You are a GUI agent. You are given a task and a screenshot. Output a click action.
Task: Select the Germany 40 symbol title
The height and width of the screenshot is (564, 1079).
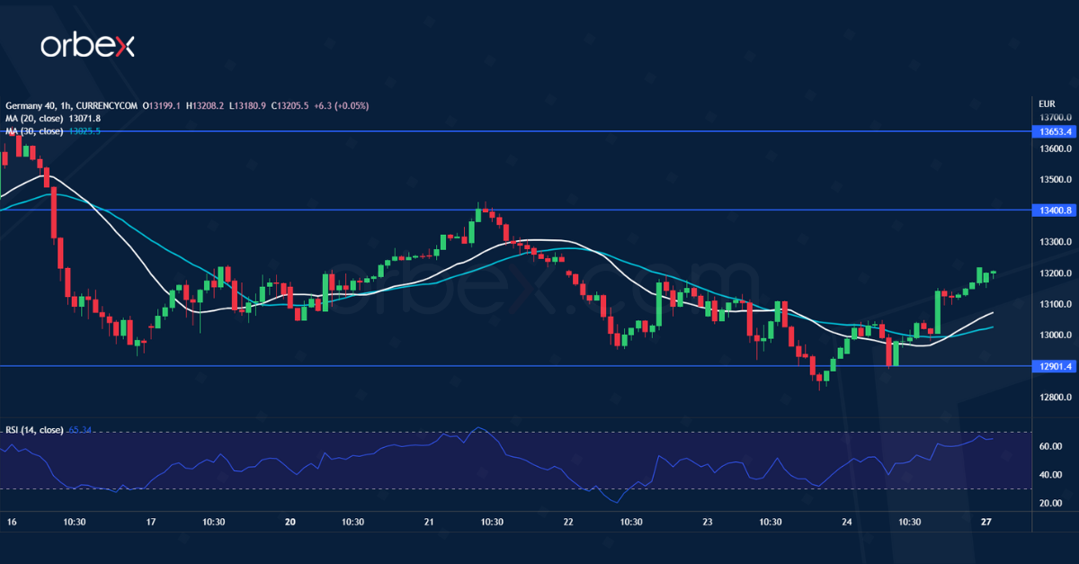coord(30,105)
